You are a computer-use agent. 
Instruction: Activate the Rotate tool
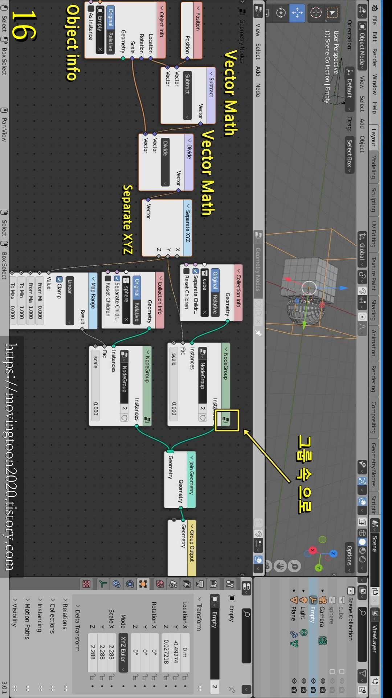[x=281, y=13]
